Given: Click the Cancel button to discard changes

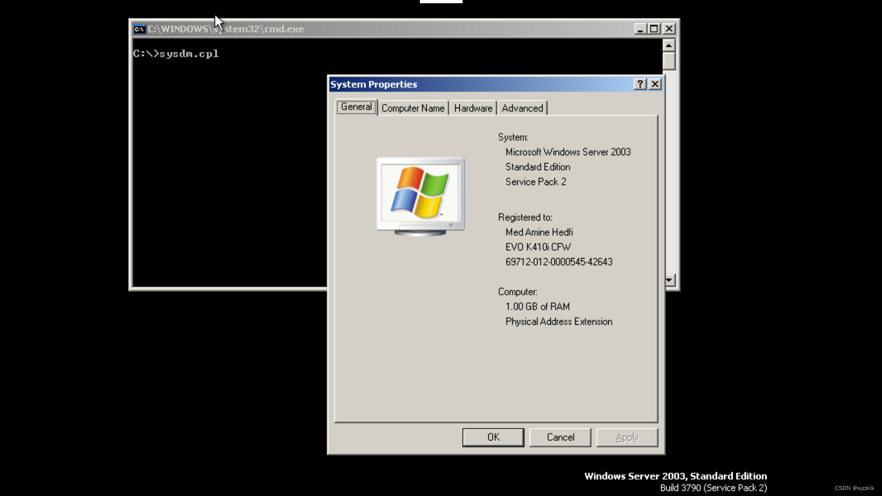Looking at the screenshot, I should tap(560, 437).
